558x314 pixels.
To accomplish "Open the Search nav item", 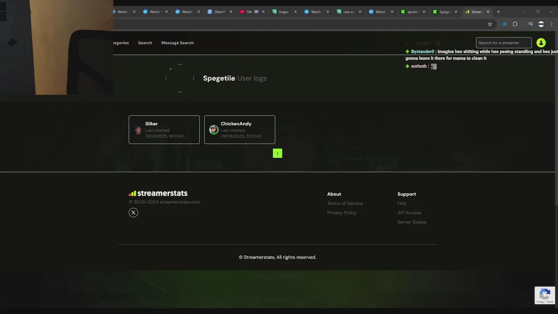I will (x=145, y=43).
